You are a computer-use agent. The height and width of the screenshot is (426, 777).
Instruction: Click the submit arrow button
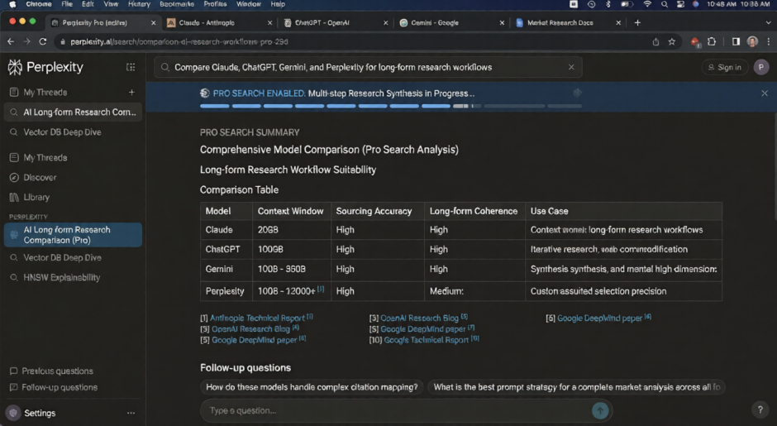600,410
